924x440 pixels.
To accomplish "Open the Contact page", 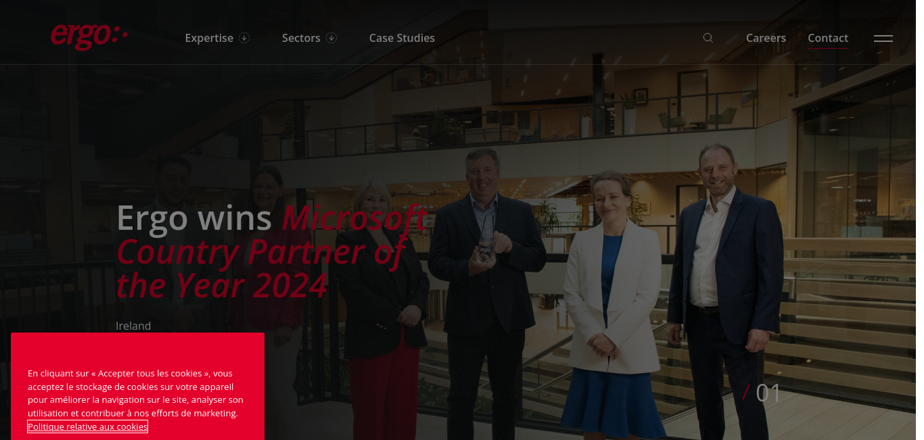I will coord(828,38).
